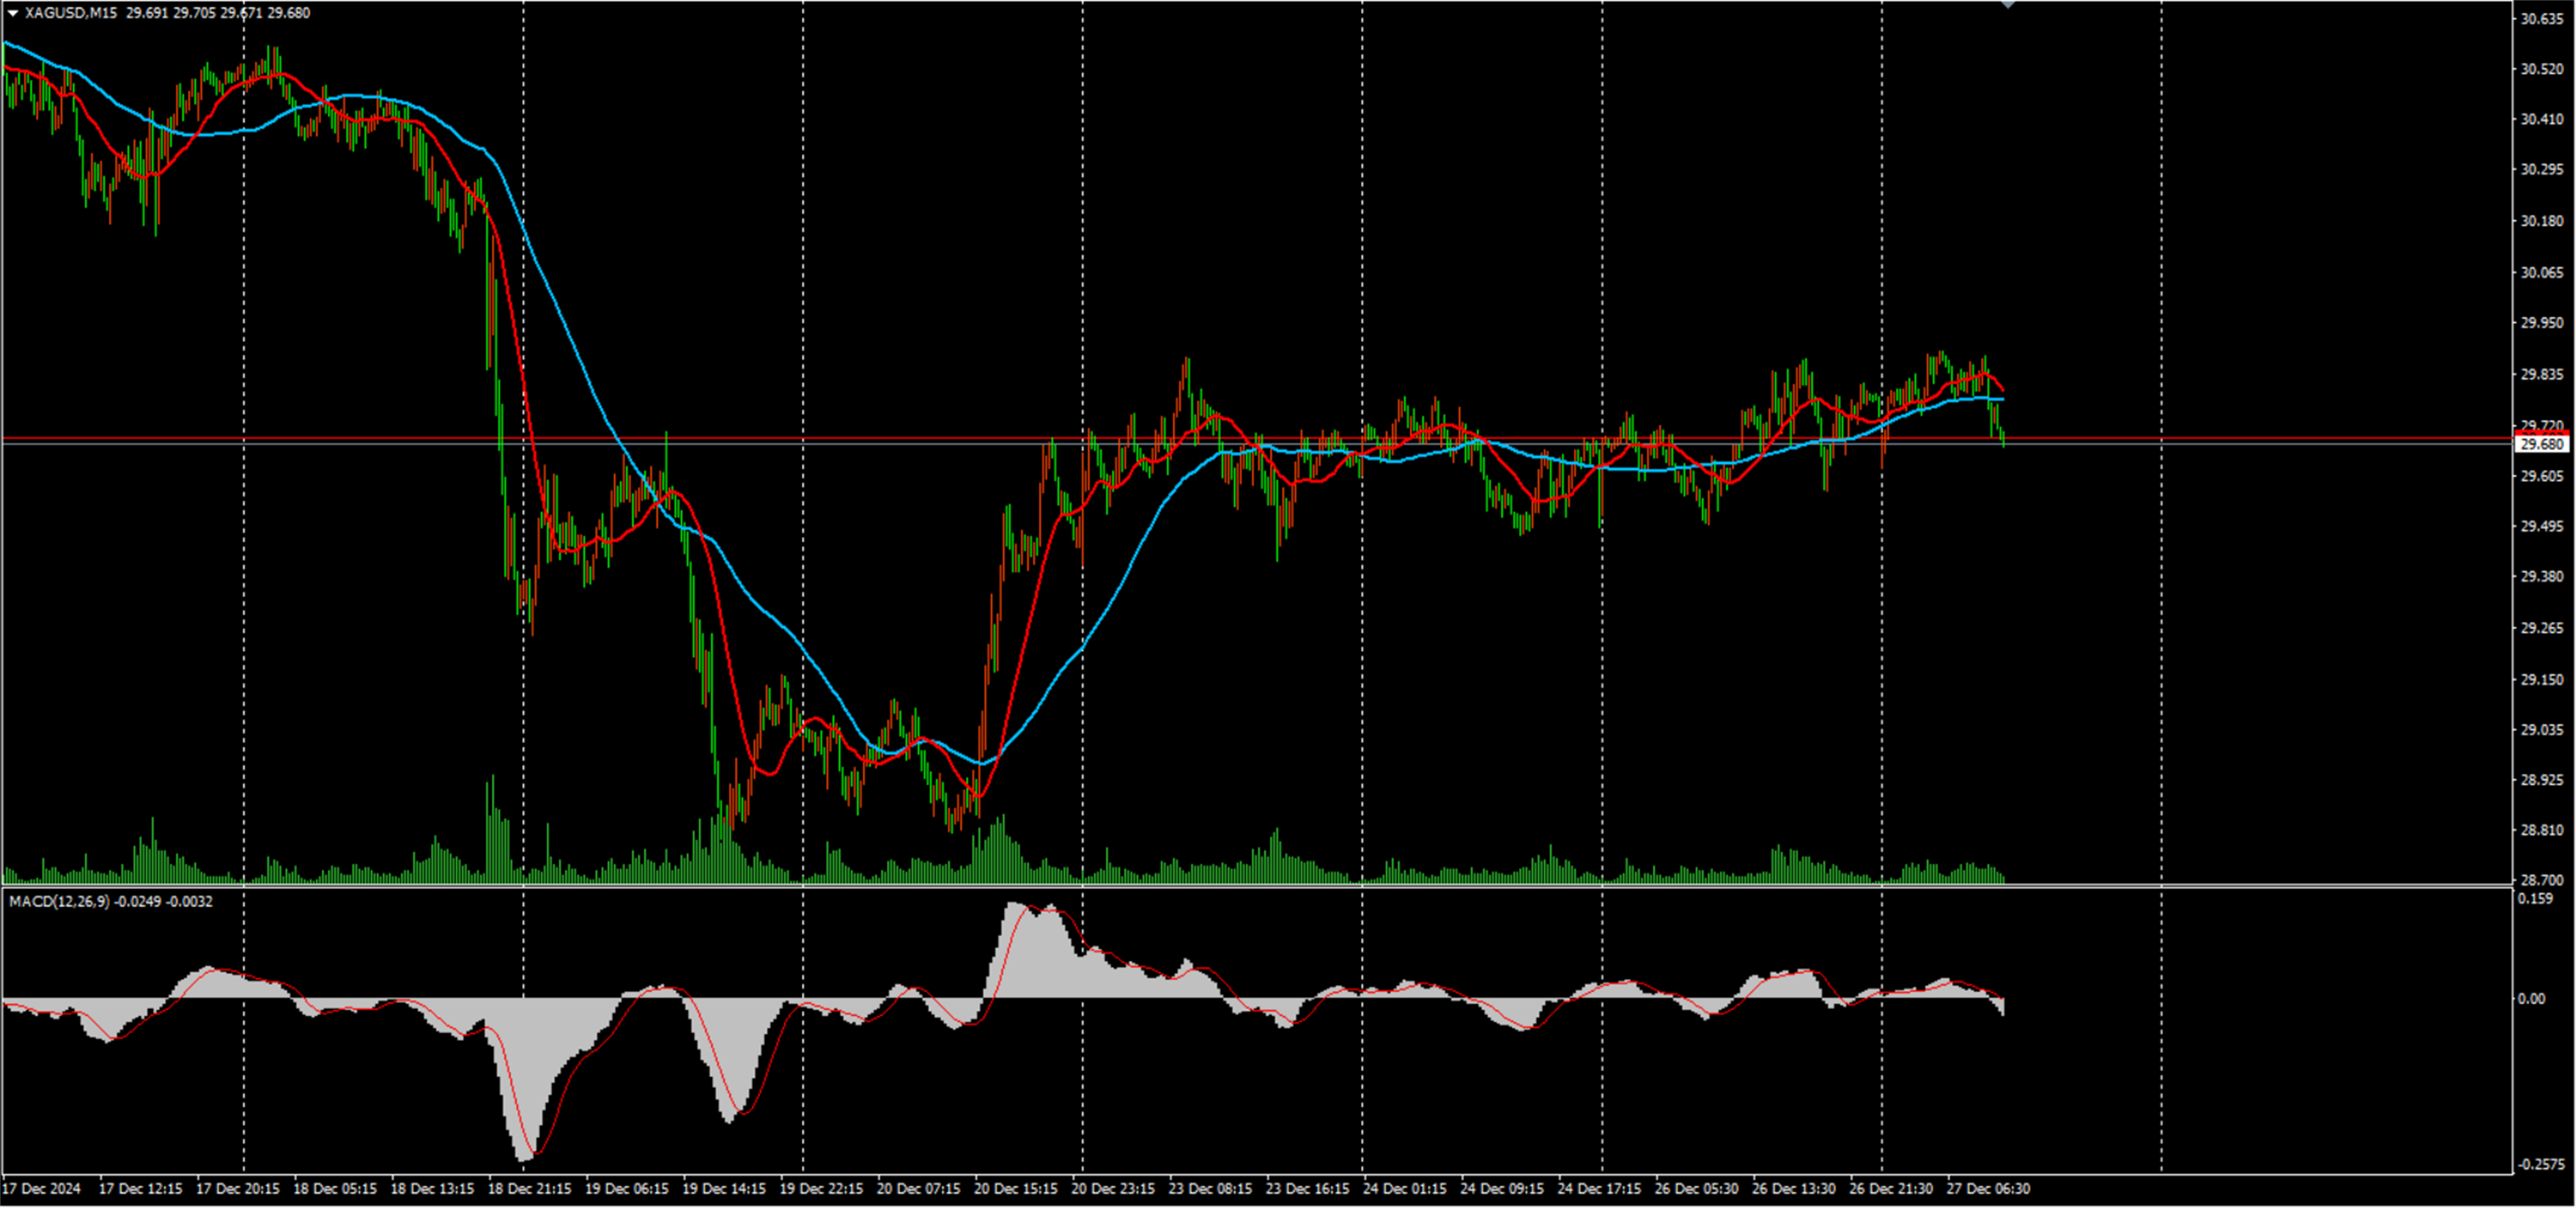
Task: Click the 29.035 price scale value
Action: click(2542, 730)
